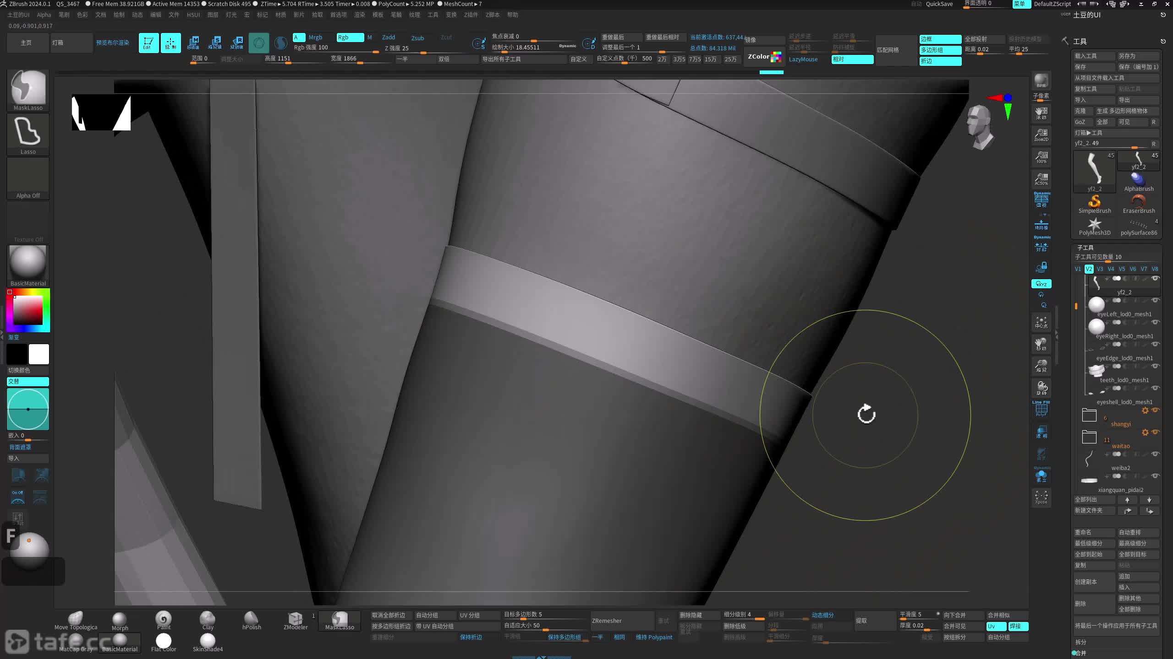Viewport: 1173px width, 659px height.
Task: Click the AC50% half-size icon
Action: 1041,179
